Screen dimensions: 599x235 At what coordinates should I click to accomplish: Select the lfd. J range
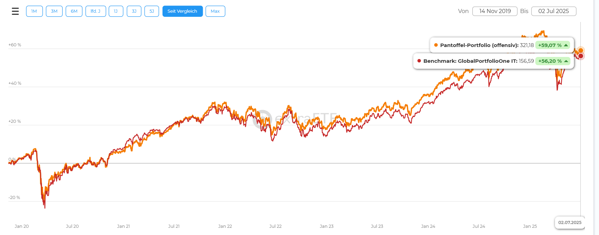[x=95, y=11]
